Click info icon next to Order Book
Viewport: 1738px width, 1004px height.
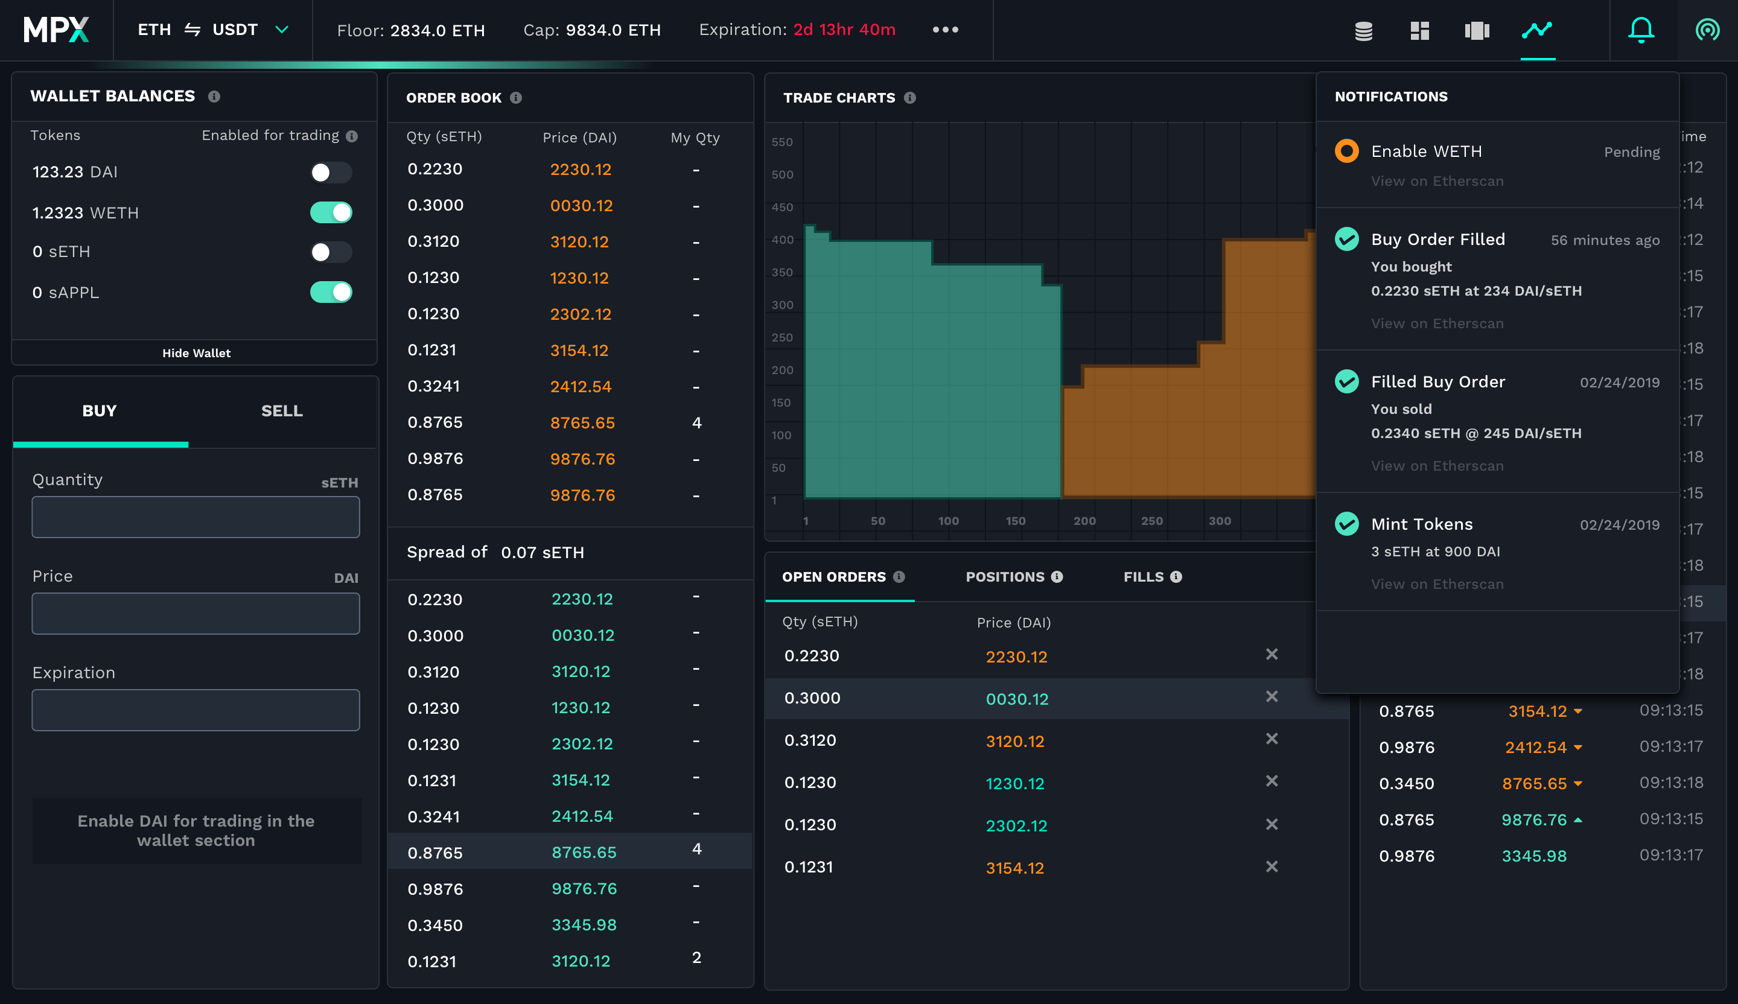(516, 98)
